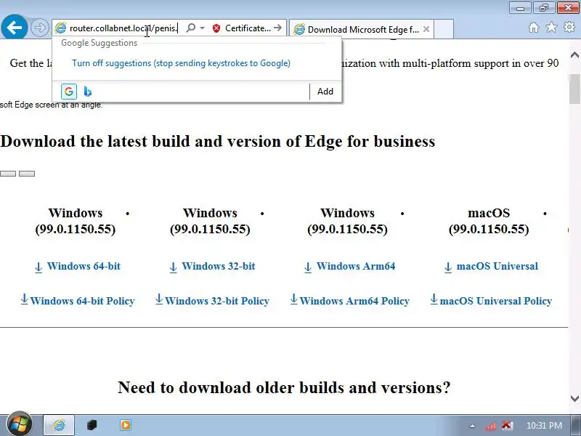
Task: Click the search magnifier in address bar
Action: click(x=191, y=28)
